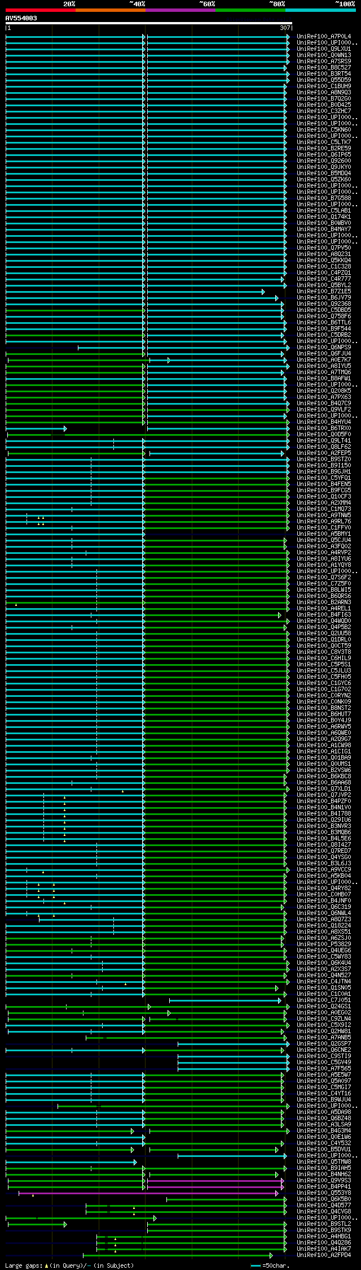361x1270 pixels.
Task: Click the white AV554003 query sequence bar
Action: click(148, 23)
